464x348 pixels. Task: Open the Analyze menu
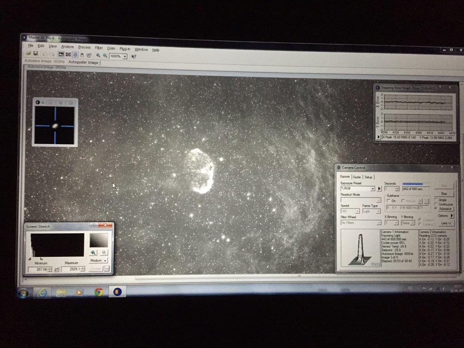click(68, 47)
